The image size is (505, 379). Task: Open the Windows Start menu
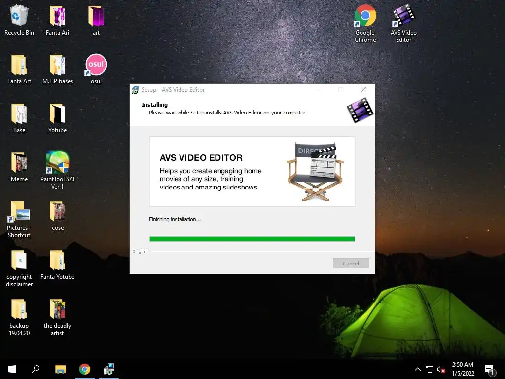pyautogui.click(x=12, y=369)
